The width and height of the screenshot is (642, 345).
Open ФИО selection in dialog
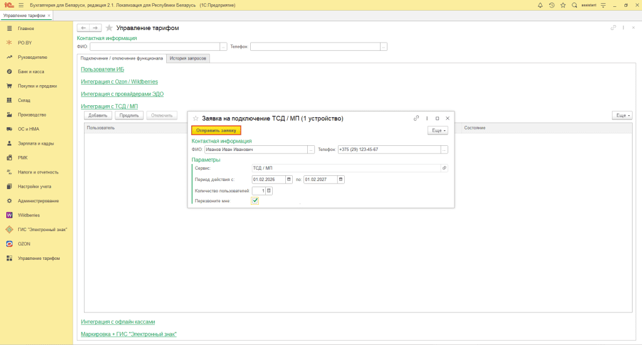click(311, 150)
